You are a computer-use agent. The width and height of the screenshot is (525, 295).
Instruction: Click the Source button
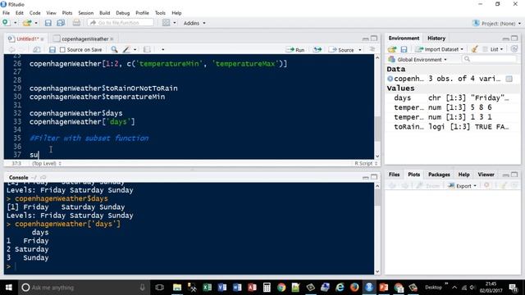pos(342,50)
